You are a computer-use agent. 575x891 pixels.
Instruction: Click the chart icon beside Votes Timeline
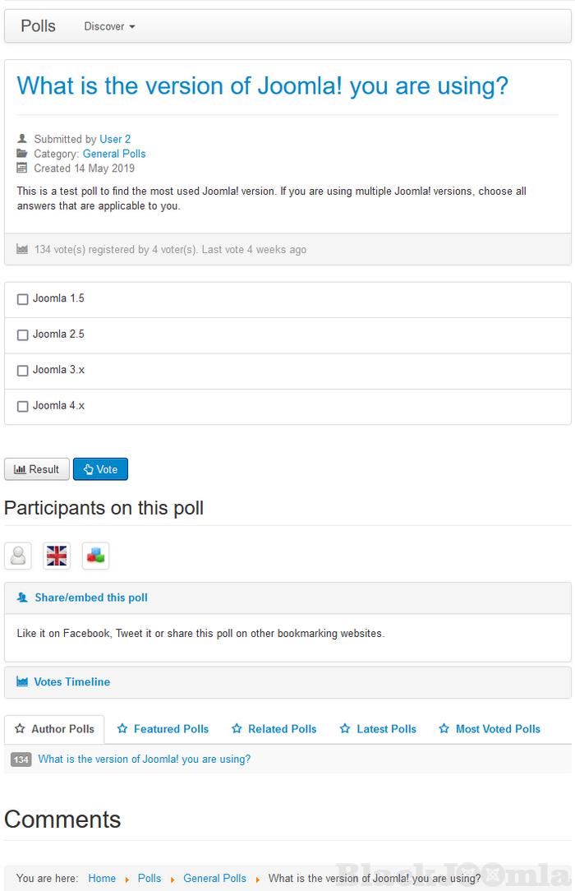coord(22,682)
